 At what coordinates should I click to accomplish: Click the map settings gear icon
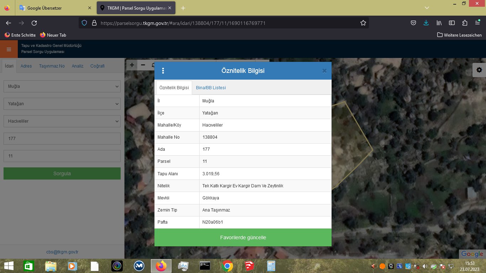point(479,70)
